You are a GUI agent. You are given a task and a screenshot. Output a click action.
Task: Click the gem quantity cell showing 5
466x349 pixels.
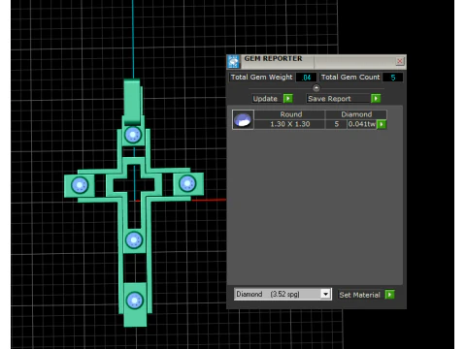pyautogui.click(x=337, y=124)
